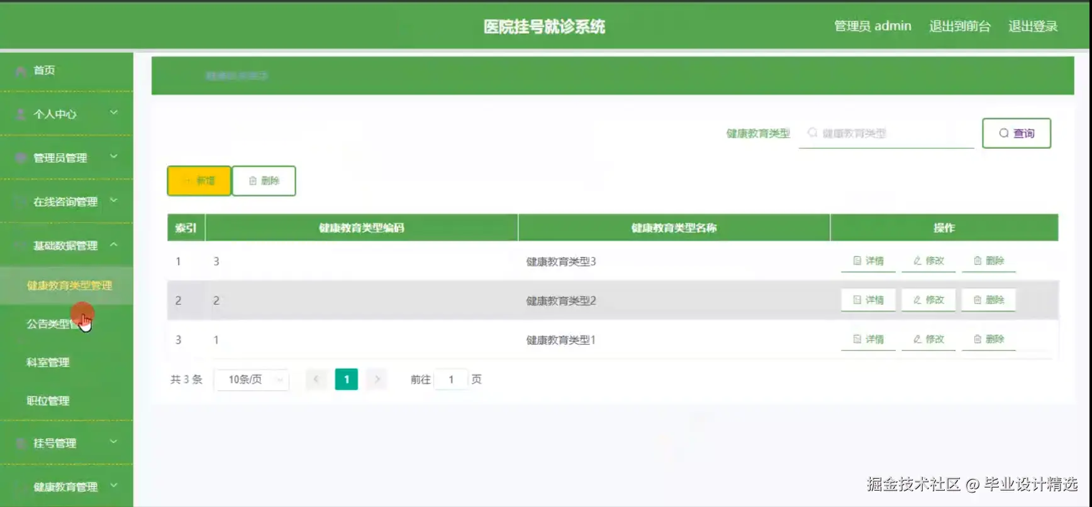This screenshot has height=507, width=1092.
Task: Select 健康教育类型管理 submenu item
Action: tap(67, 285)
